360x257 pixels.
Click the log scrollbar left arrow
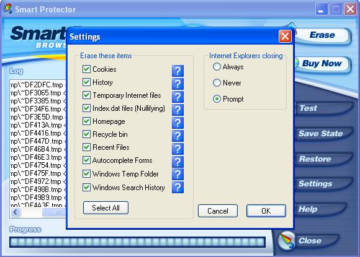(16, 212)
